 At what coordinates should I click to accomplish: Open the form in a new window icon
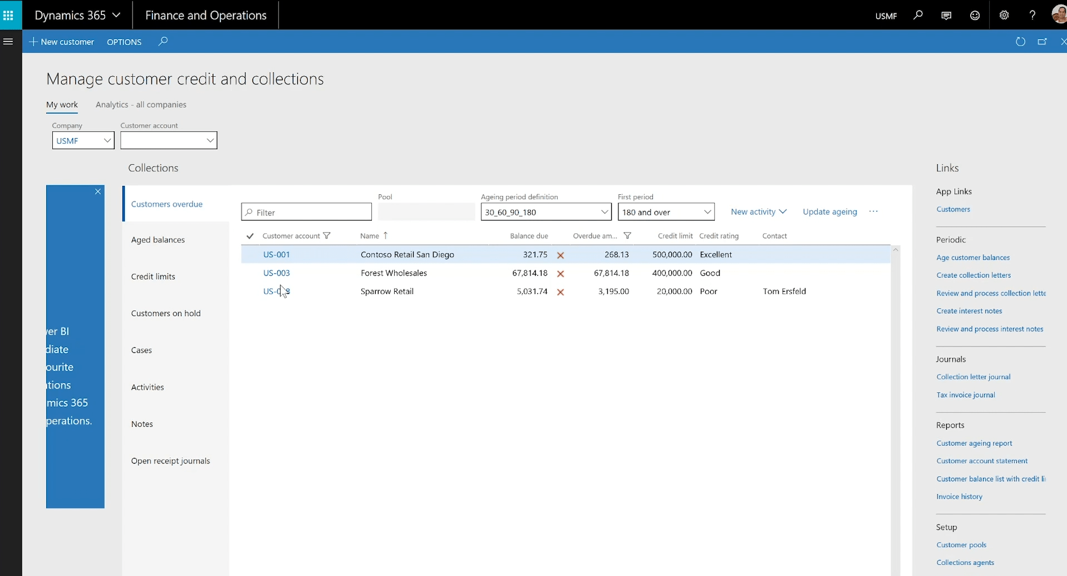tap(1043, 41)
